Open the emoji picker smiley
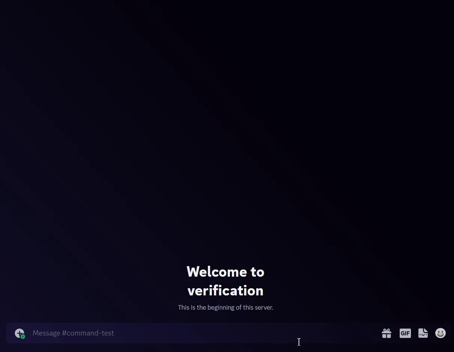Viewport: 454px width, 352px height. coord(441,333)
